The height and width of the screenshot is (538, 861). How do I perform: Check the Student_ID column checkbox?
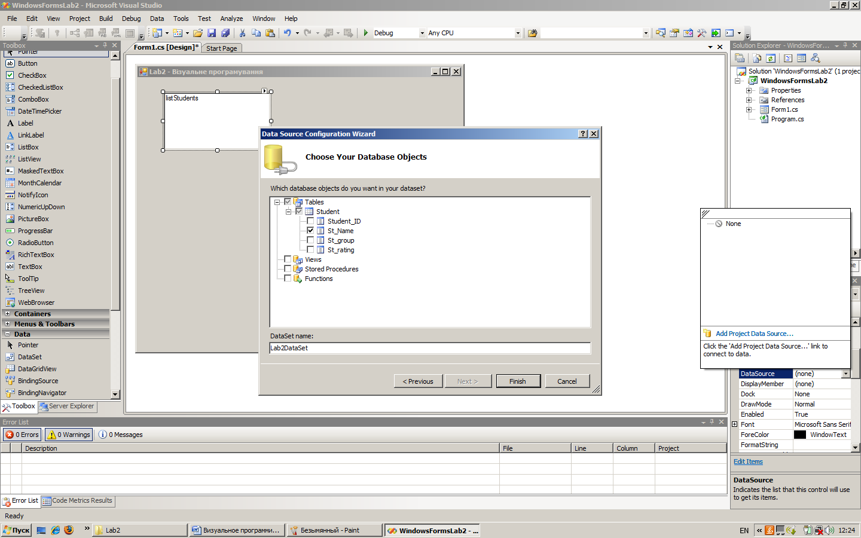click(x=310, y=221)
